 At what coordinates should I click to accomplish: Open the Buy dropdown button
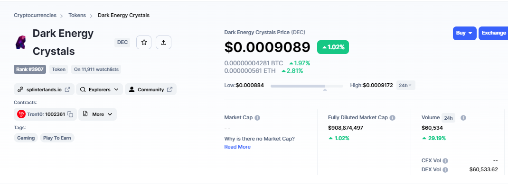[465, 33]
